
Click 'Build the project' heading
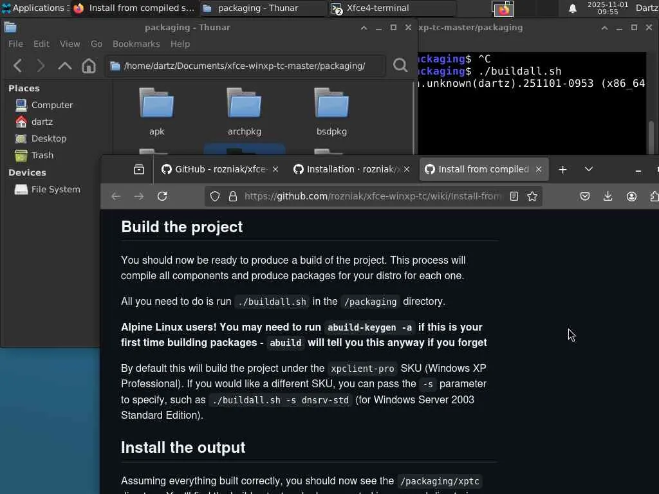pyautogui.click(x=182, y=227)
